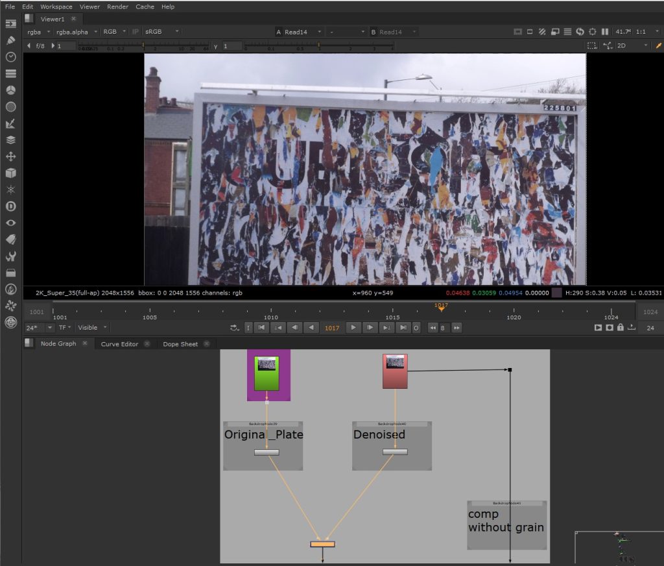
Task: Play the sequence forward
Action: 353,328
